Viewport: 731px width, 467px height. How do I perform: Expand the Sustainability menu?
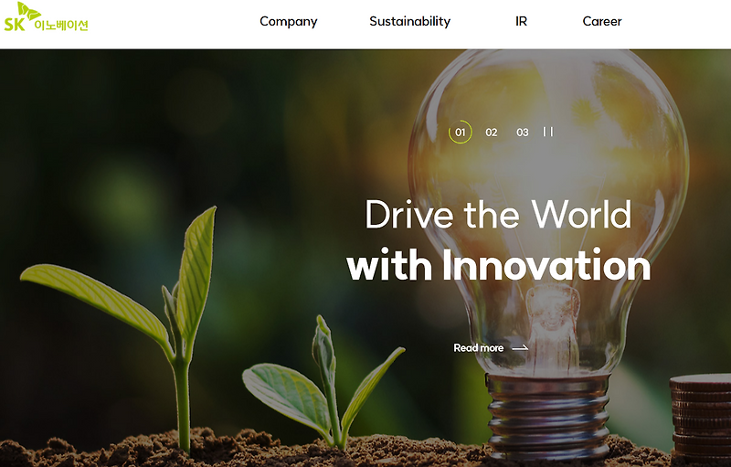point(409,21)
